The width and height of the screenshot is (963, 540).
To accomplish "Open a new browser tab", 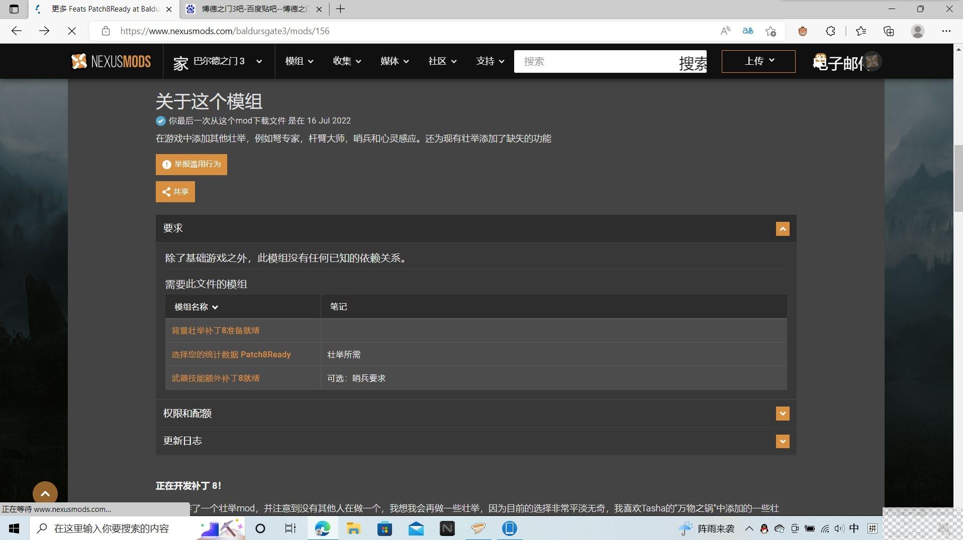I will (x=340, y=9).
